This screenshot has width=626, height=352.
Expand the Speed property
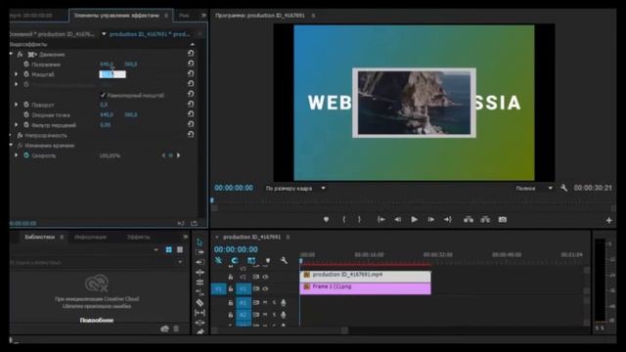(16, 155)
